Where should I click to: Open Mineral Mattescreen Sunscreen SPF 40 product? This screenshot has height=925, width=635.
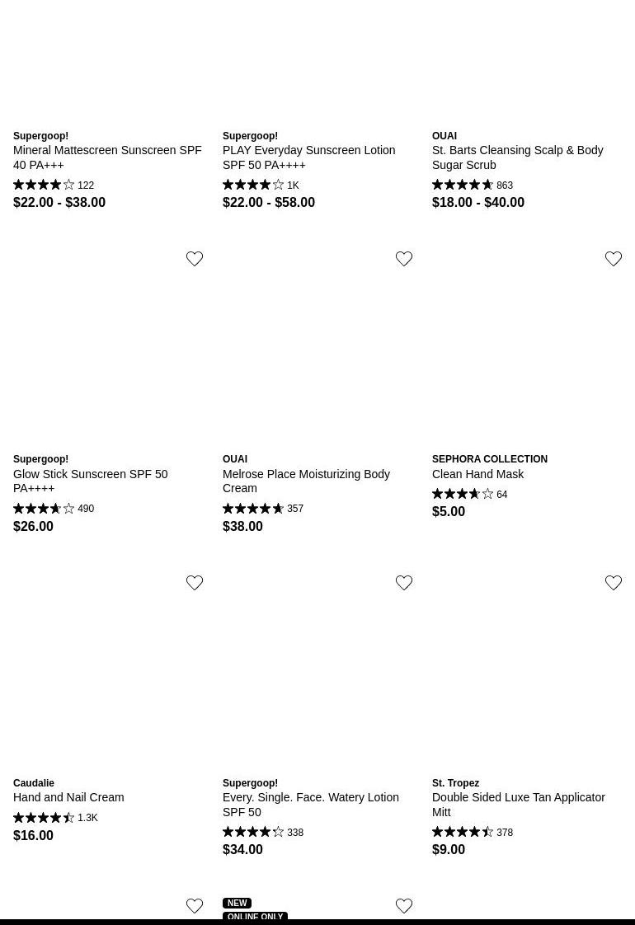pos(107,157)
